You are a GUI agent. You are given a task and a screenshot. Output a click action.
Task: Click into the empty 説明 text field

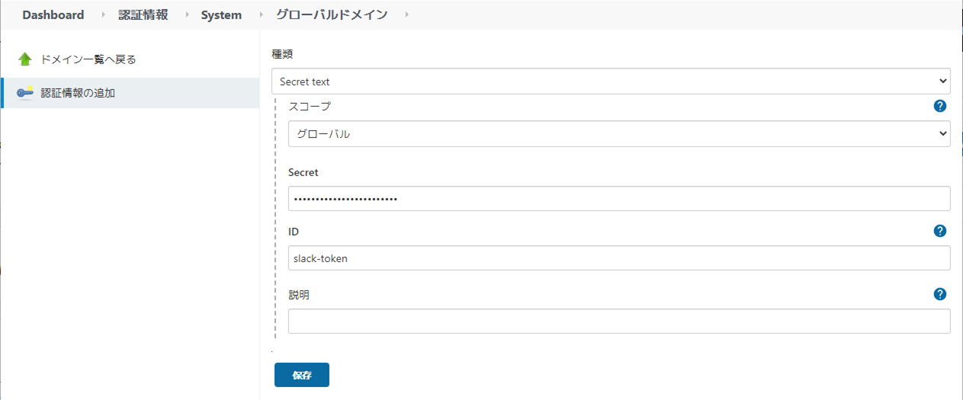618,321
